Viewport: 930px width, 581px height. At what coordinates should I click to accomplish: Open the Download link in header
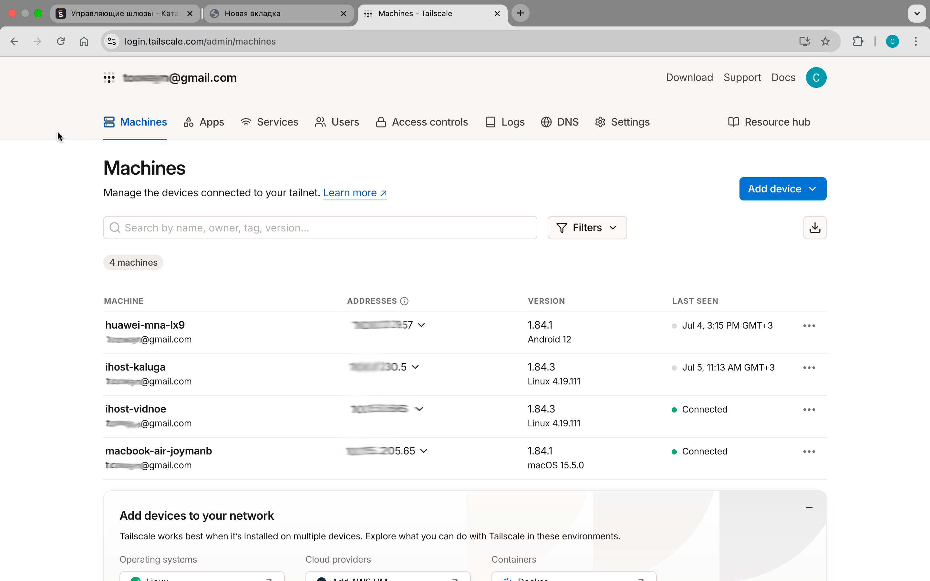click(x=689, y=77)
